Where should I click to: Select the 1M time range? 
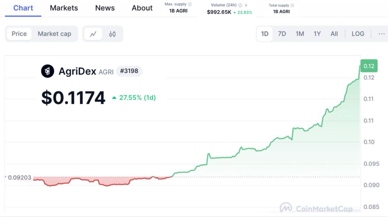300,34
